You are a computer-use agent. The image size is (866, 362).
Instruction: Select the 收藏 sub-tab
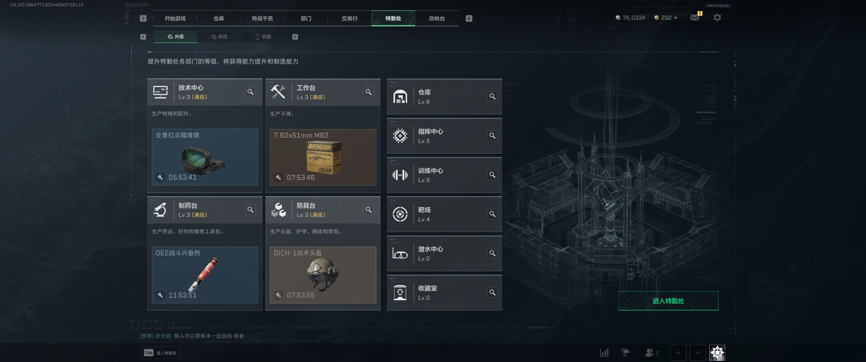(263, 37)
